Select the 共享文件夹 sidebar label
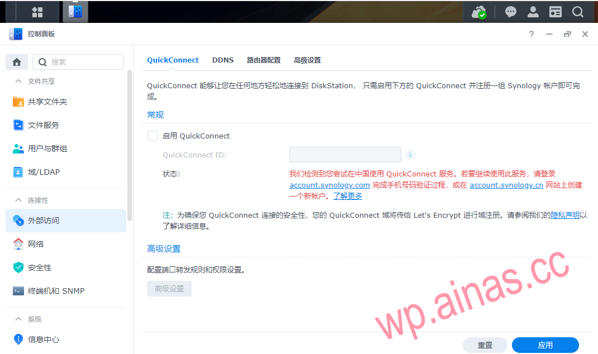This screenshot has width=598, height=354. click(x=48, y=102)
